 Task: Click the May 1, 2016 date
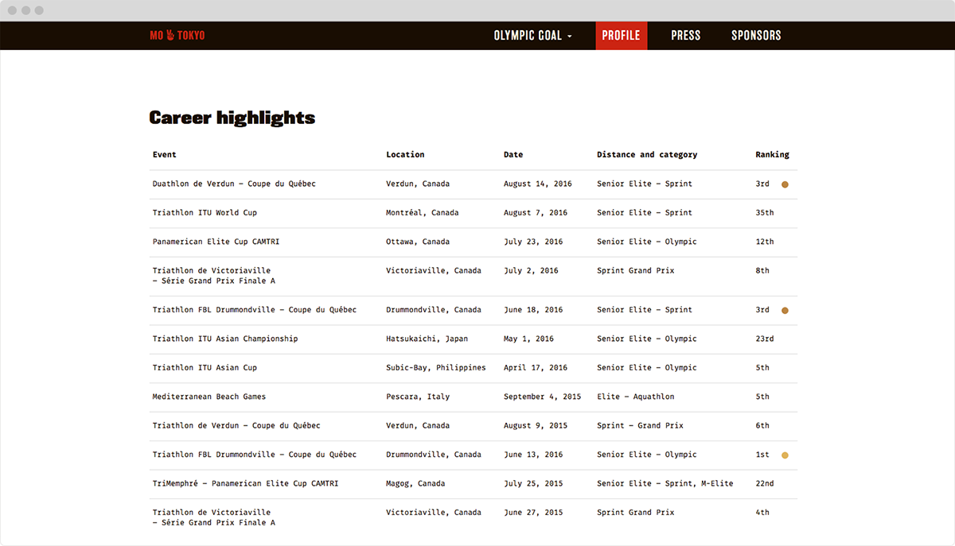528,339
